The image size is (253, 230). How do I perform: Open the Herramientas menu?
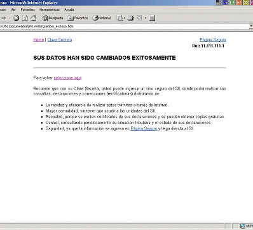[49, 10]
